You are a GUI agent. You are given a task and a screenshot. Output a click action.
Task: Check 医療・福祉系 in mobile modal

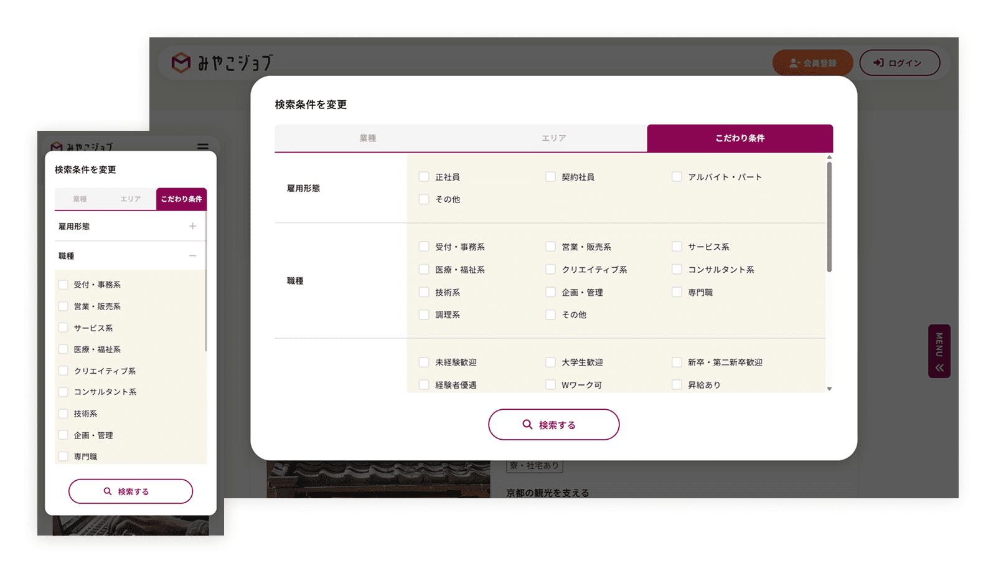point(63,349)
